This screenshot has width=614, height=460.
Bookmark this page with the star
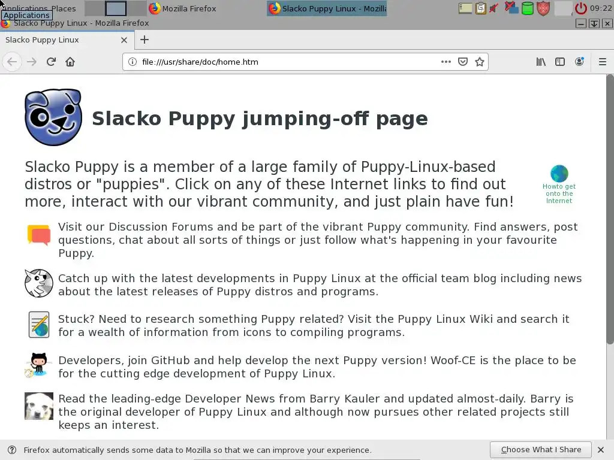[480, 62]
